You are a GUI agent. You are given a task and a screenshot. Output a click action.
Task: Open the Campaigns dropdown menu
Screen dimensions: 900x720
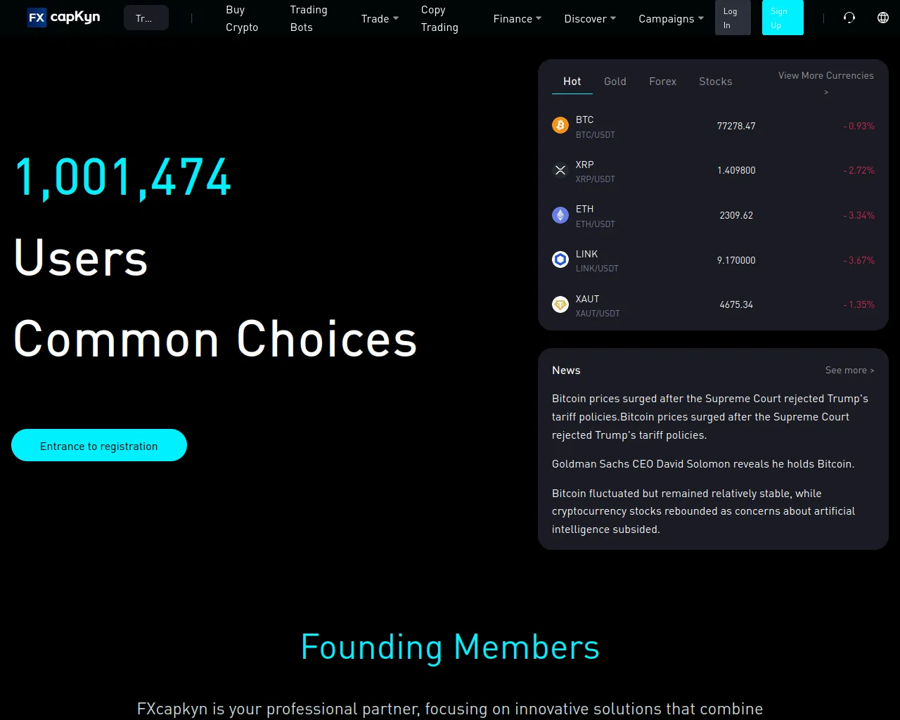pos(671,18)
